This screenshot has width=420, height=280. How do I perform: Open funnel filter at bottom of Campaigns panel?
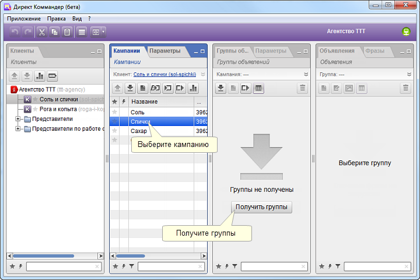click(x=131, y=267)
